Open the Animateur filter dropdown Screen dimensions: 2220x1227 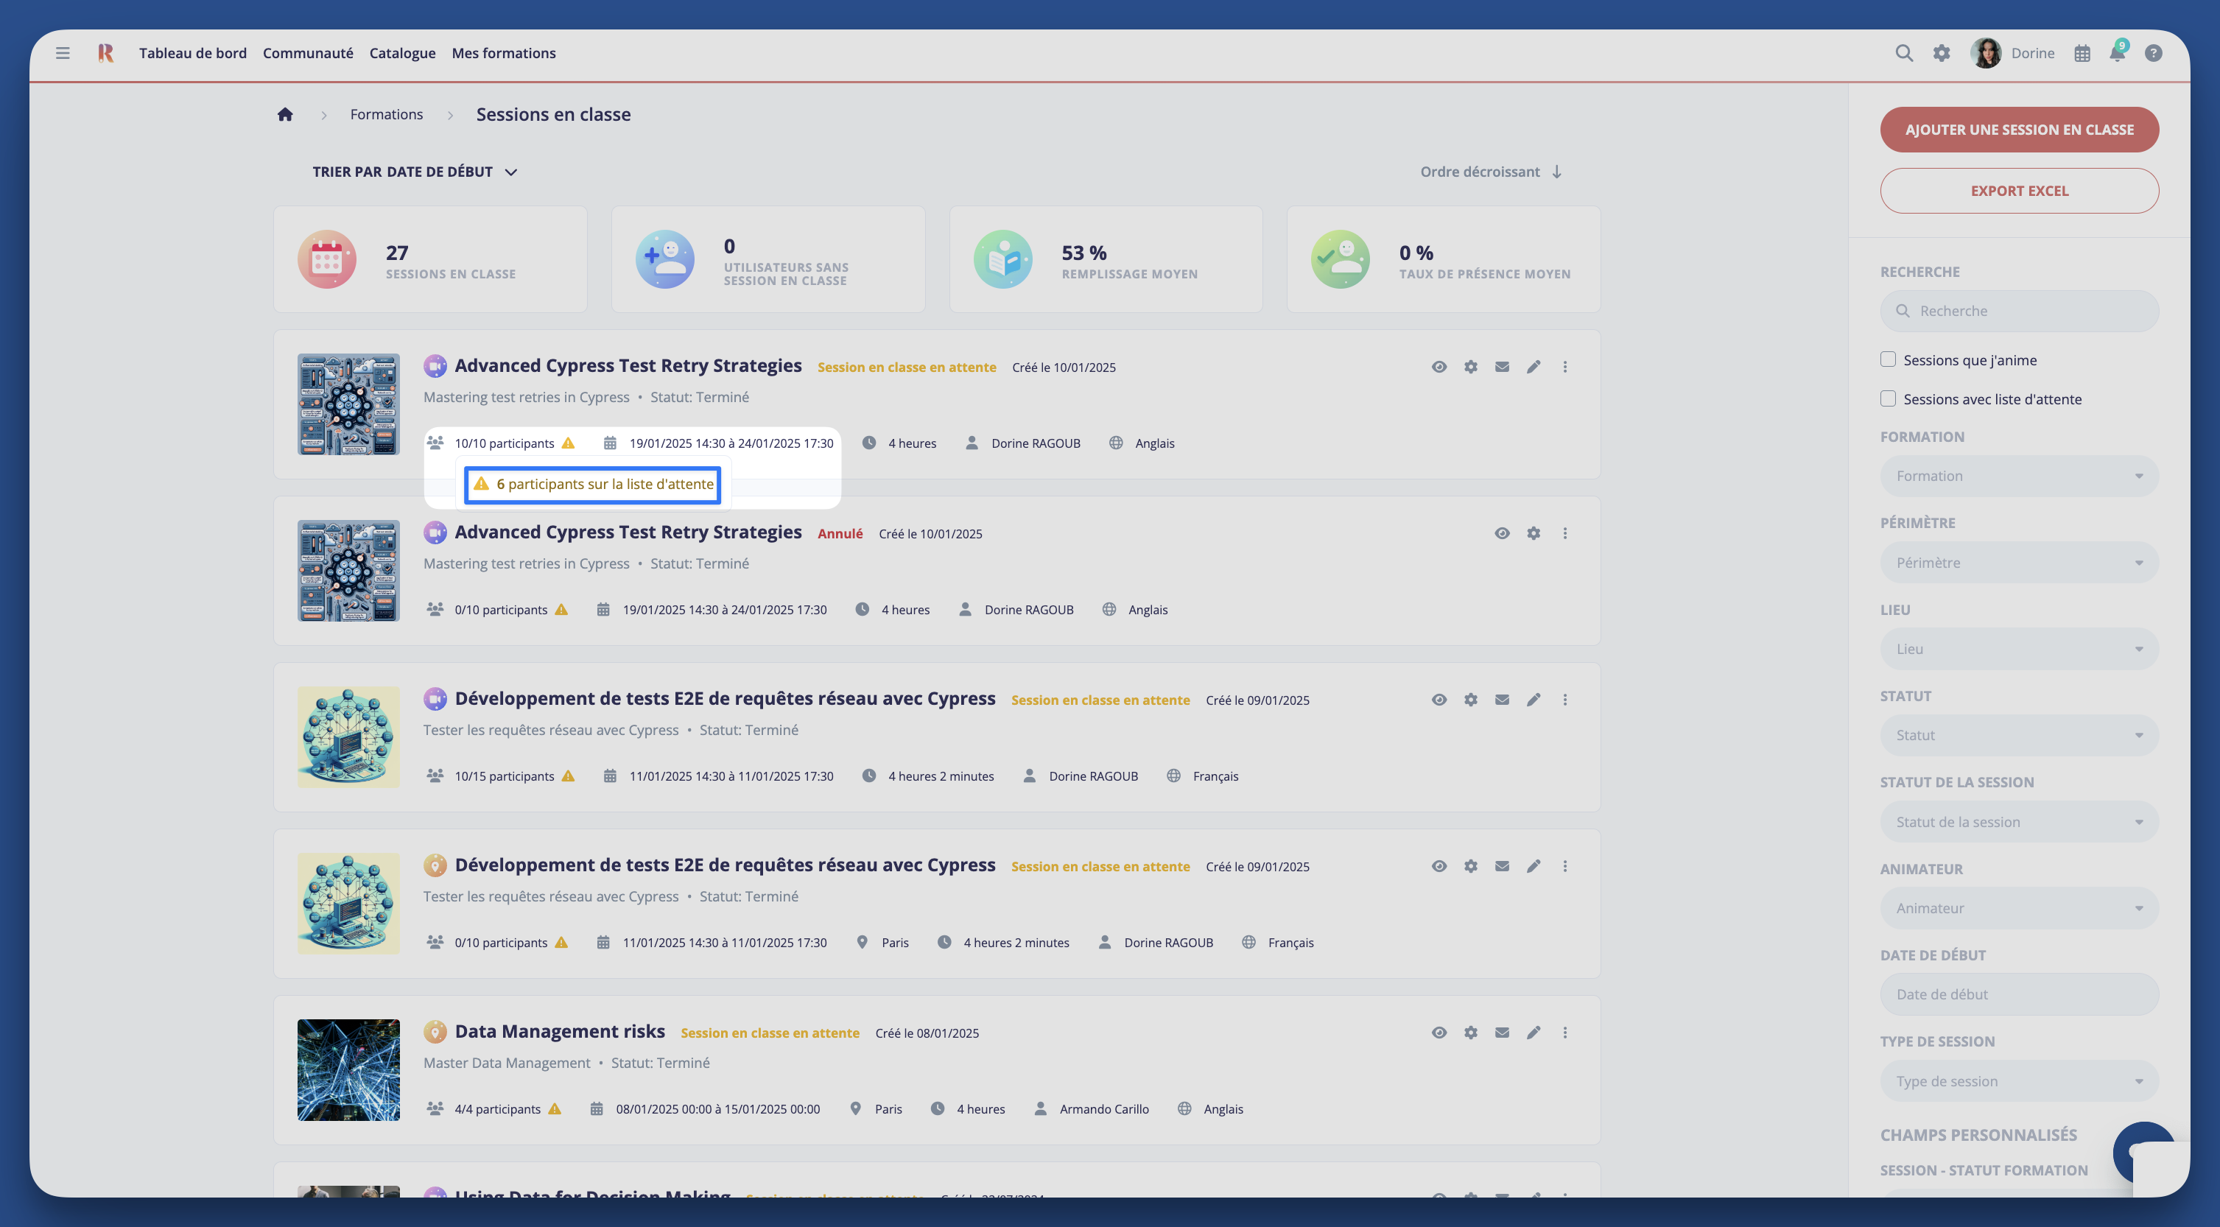click(2018, 908)
